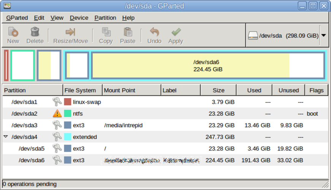Image resolution: width=331 pixels, height=190 pixels.
Task: Maximize the GParted window
Action: [x=313, y=6]
